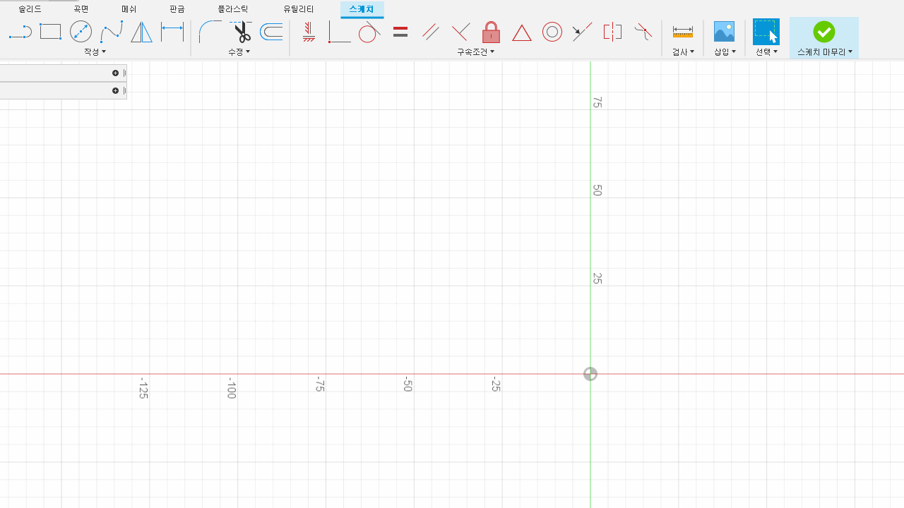Apply the Midpoint triangle constraint

(522, 32)
